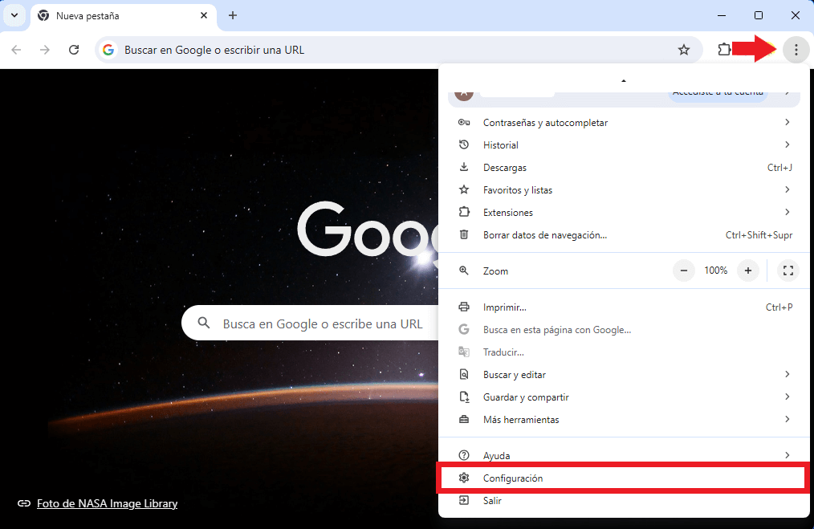The width and height of the screenshot is (814, 529).
Task: Select Busca en esta página con Google
Action: click(624, 330)
